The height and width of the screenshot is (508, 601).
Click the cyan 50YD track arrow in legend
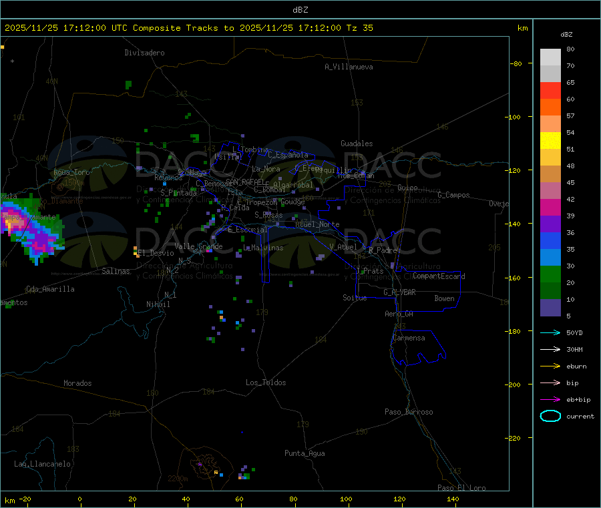click(550, 332)
